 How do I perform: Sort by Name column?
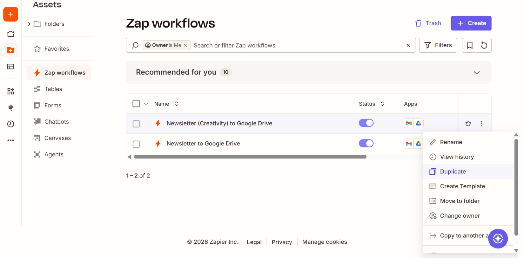(166, 104)
